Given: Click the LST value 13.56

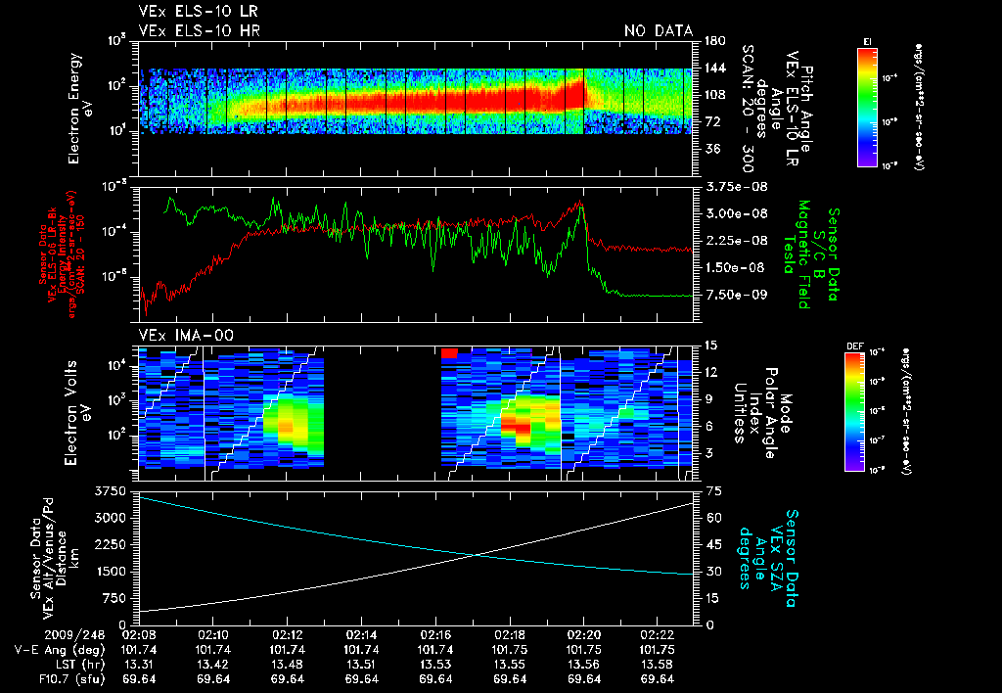Looking at the screenshot, I should click(x=583, y=665).
